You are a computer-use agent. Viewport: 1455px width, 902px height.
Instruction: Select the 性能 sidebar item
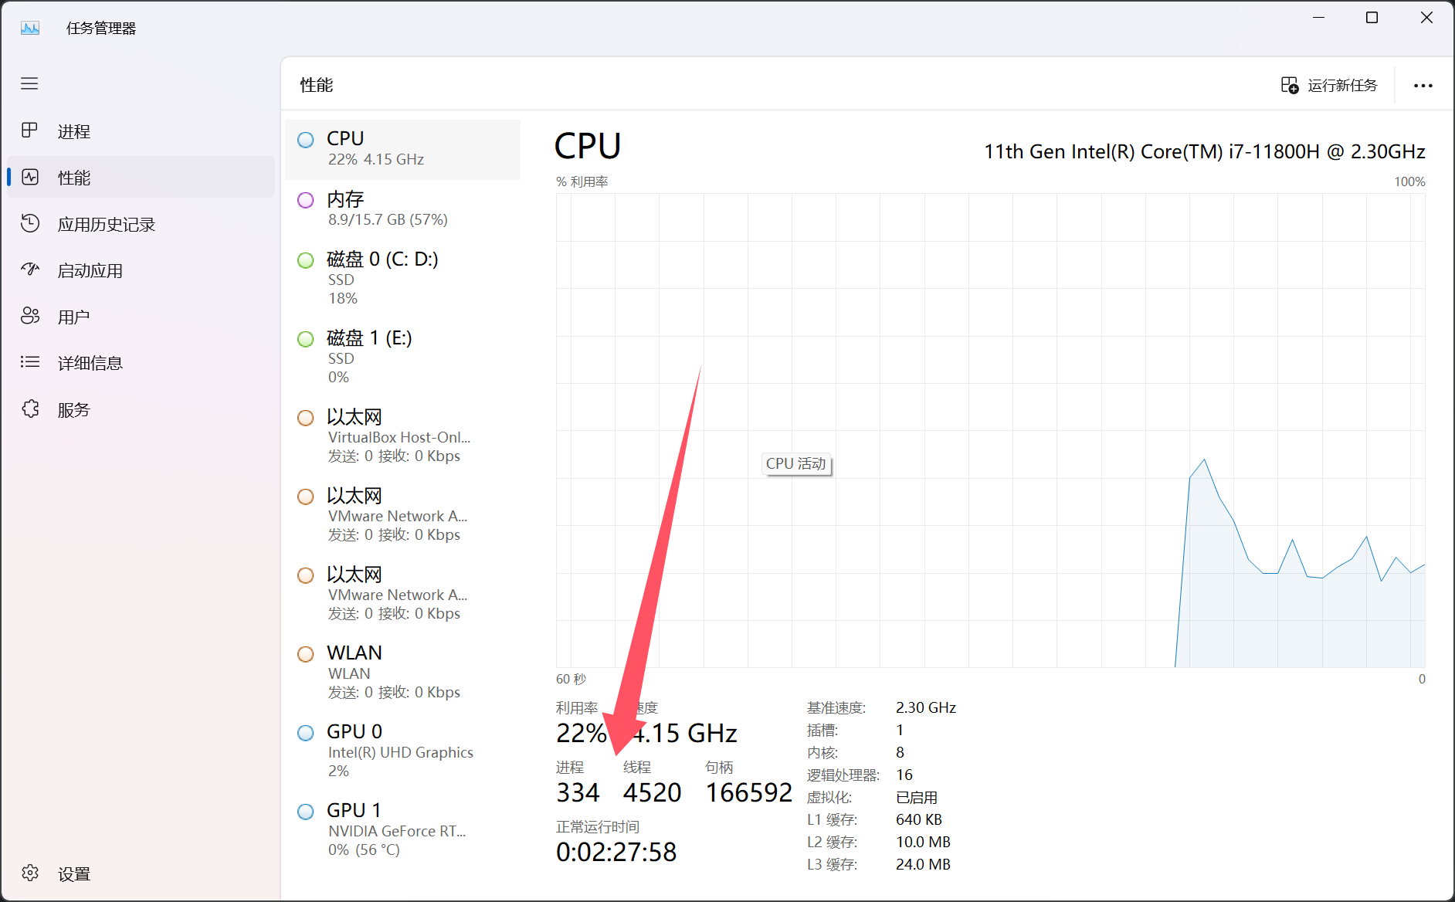(x=139, y=178)
